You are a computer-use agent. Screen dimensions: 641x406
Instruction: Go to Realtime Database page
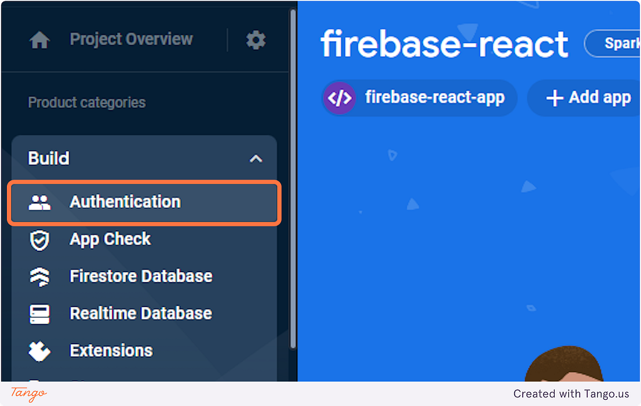145,313
